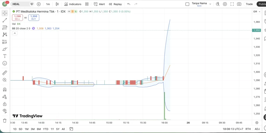Viewport: 266px width, 133px height.
Task: Expand the Tanpa Nama layout dropdown
Action: tap(210, 4)
